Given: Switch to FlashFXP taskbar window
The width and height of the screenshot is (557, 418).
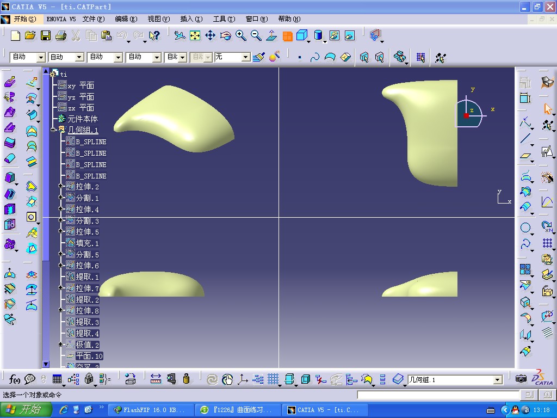Looking at the screenshot, I should point(151,410).
